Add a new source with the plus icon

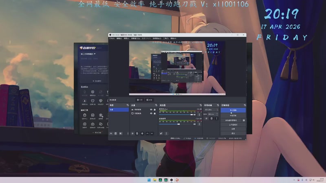132,133
